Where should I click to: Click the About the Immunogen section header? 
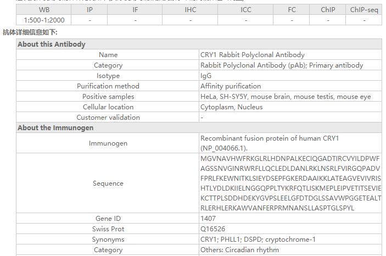coord(55,128)
